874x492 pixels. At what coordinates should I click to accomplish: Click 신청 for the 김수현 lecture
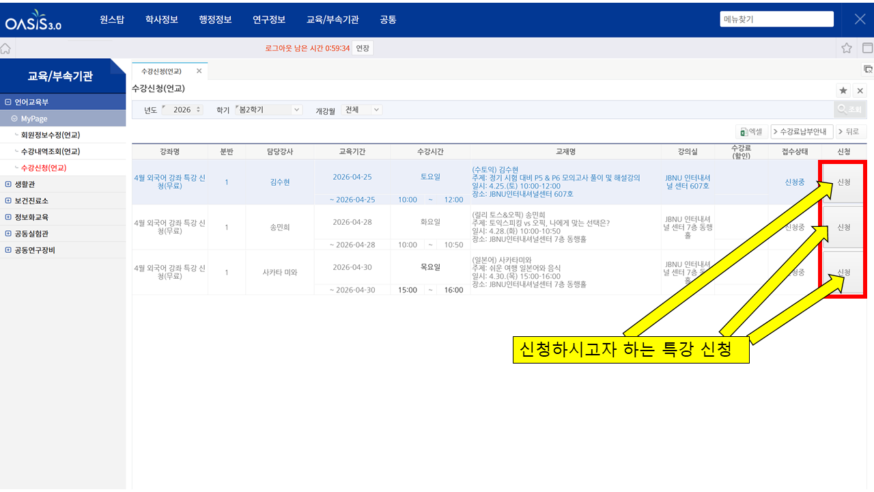(843, 182)
